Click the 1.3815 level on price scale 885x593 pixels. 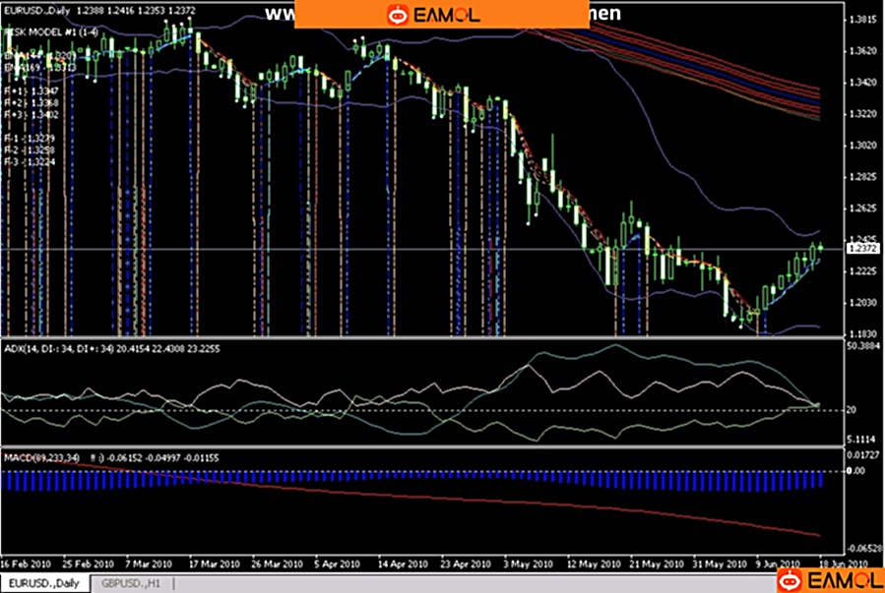coord(862,19)
